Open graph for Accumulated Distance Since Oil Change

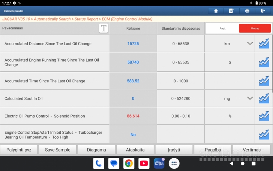pyautogui.click(x=264, y=44)
